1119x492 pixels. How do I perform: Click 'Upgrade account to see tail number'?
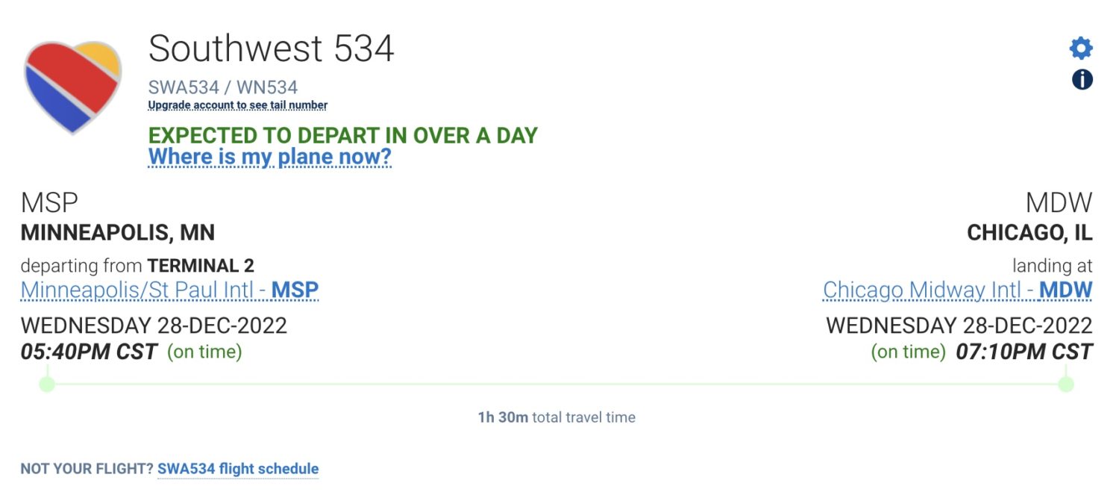point(237,105)
